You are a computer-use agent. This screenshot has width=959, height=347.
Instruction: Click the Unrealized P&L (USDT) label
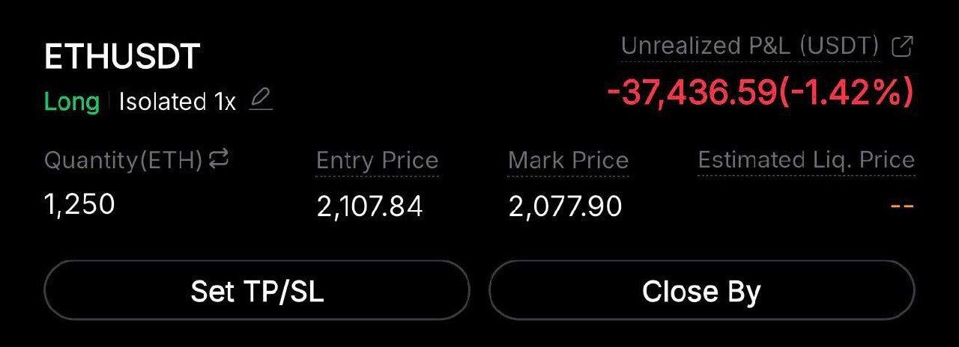tap(750, 47)
